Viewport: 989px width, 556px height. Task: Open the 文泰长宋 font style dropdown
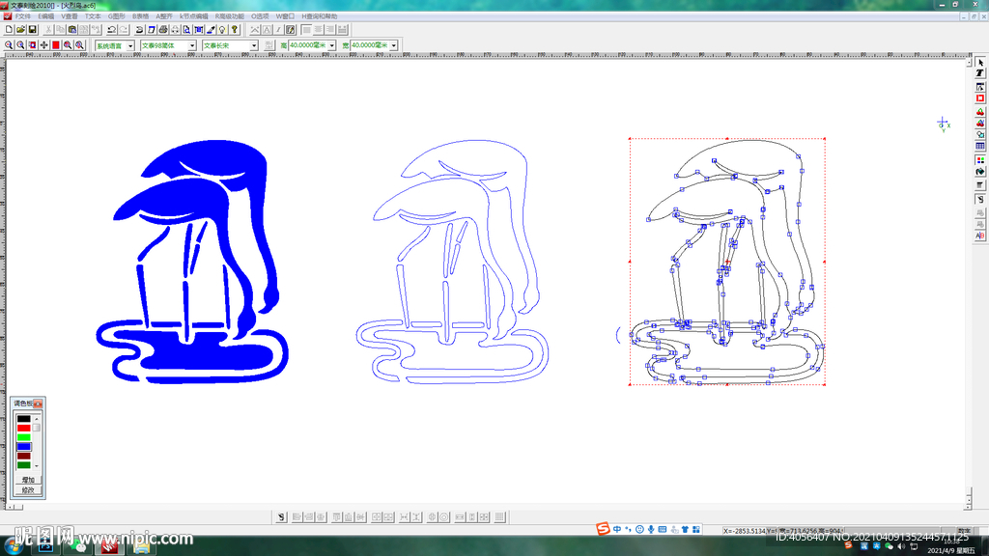point(254,45)
